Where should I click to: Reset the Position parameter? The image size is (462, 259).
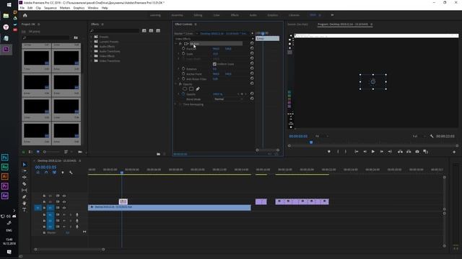pyautogui.click(x=252, y=48)
